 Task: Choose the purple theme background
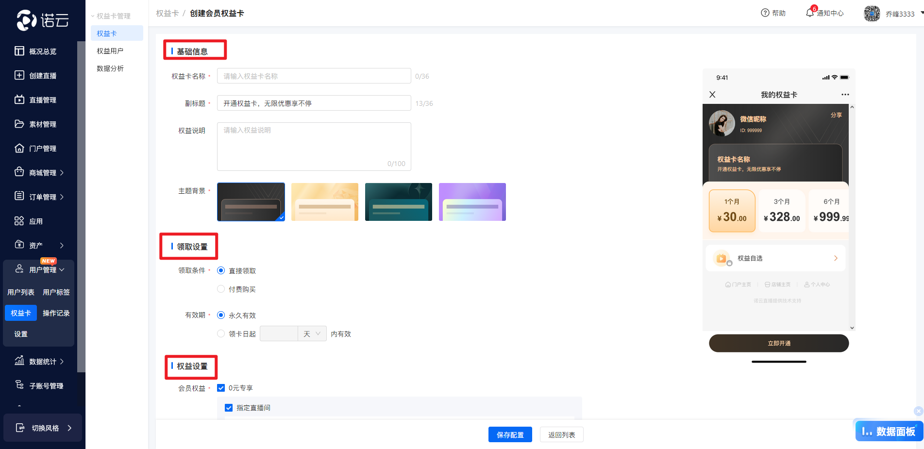[x=472, y=202]
